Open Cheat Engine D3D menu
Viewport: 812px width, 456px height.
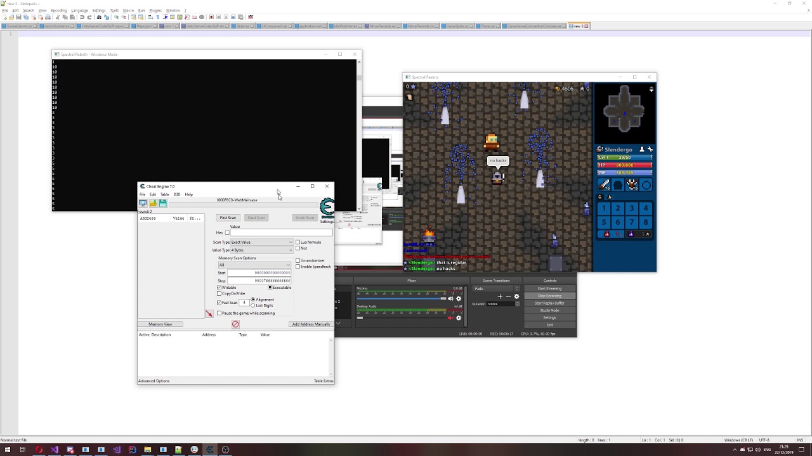[177, 194]
